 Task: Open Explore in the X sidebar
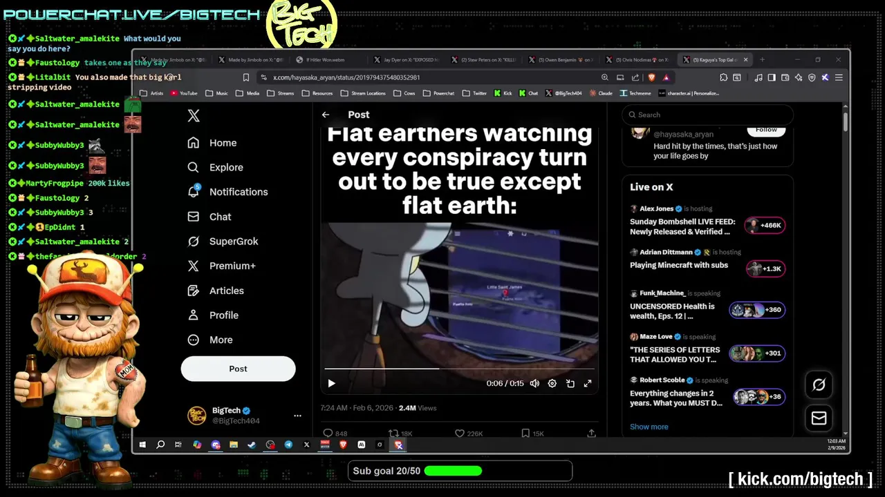point(215,168)
